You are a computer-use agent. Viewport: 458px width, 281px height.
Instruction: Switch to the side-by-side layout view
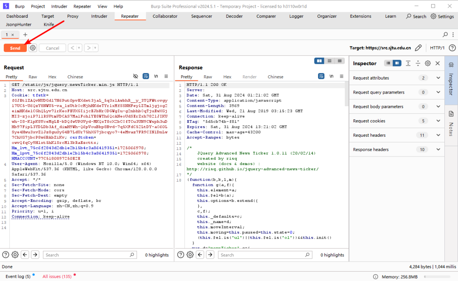319,61
